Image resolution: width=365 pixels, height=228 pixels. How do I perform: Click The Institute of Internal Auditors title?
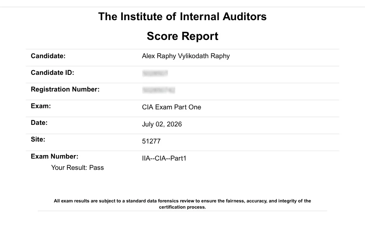tap(182, 17)
